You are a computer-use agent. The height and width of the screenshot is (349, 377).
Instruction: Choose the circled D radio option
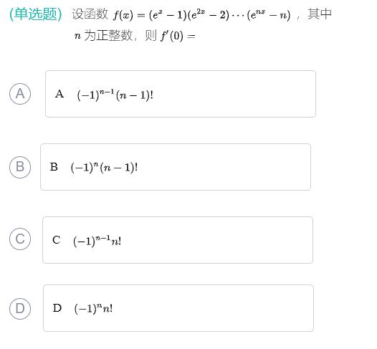pos(20,309)
